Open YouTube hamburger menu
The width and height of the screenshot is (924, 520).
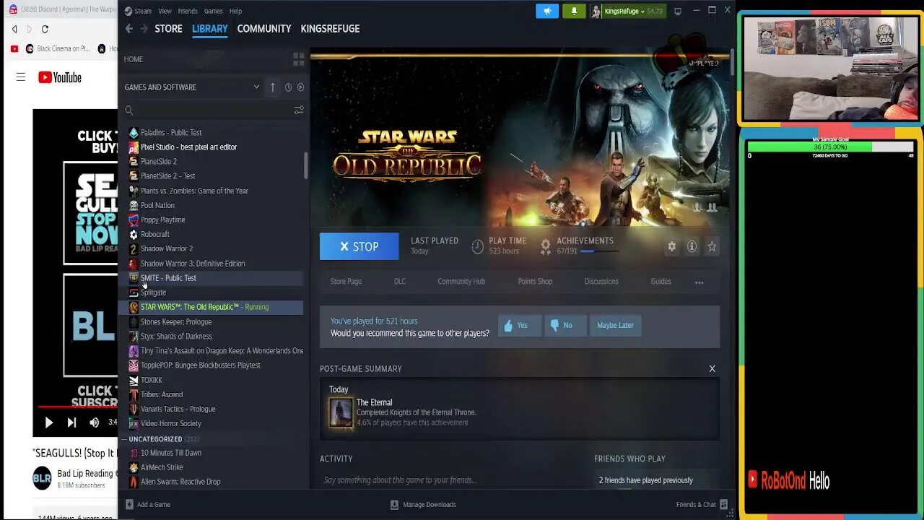coord(21,77)
